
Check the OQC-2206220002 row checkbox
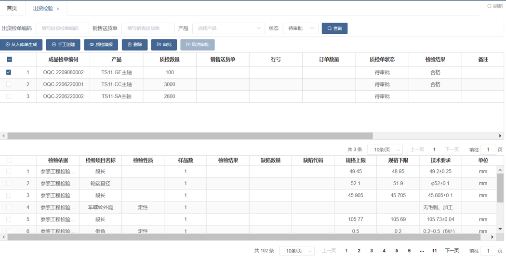tap(9, 96)
